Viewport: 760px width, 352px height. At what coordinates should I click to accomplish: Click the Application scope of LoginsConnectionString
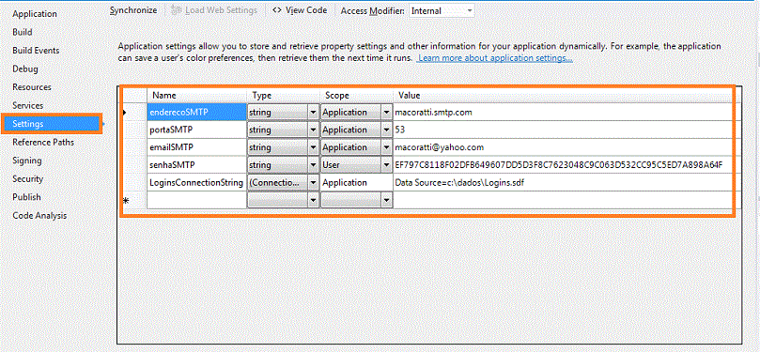pyautogui.click(x=356, y=183)
